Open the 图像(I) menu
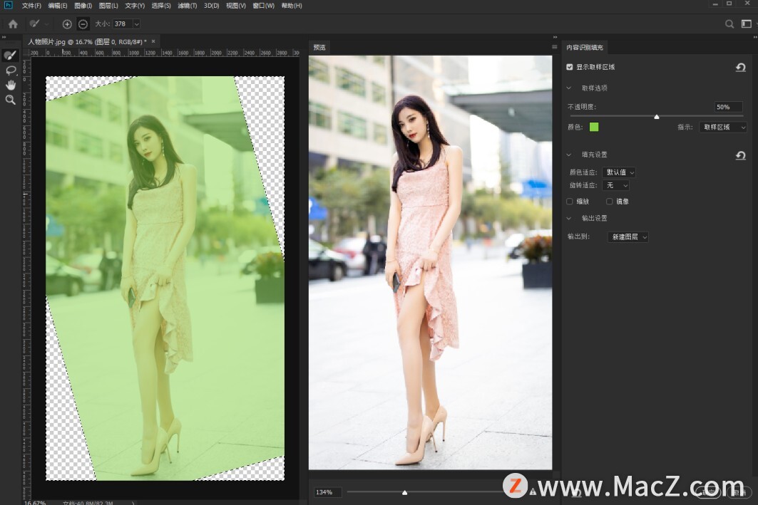This screenshot has height=505, width=758. coord(83,6)
